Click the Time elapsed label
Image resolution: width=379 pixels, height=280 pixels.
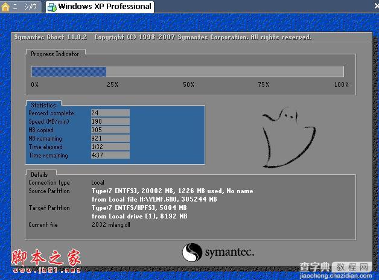45,147
